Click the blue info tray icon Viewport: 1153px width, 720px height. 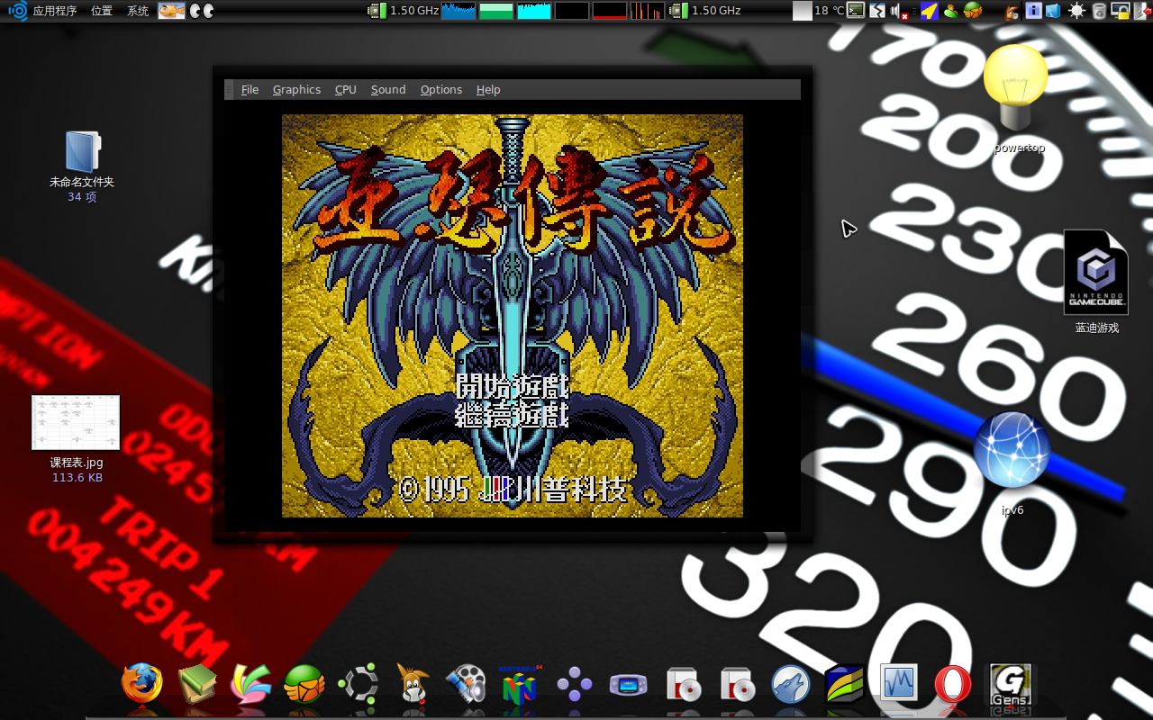point(1033,11)
